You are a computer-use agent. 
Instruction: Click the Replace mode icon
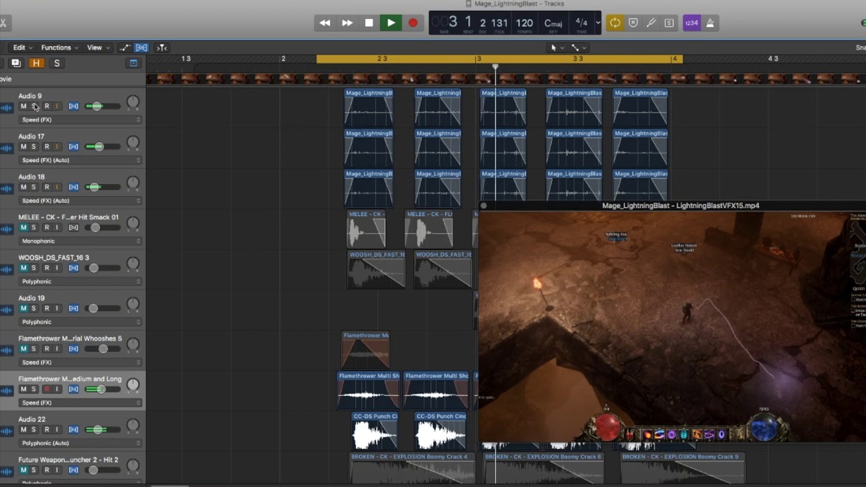click(x=633, y=23)
